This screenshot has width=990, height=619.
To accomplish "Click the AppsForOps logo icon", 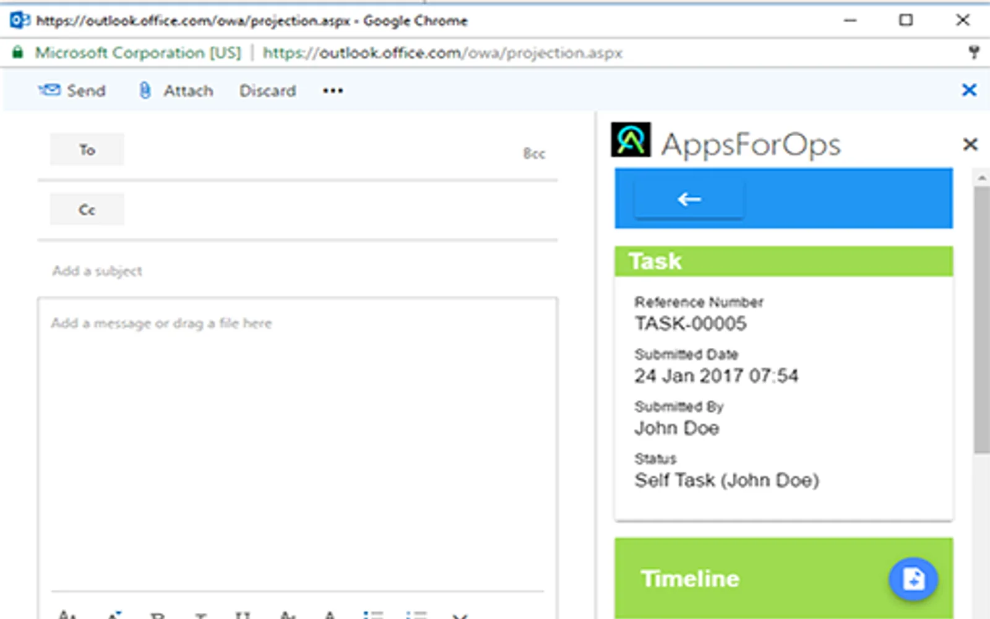I will (x=631, y=139).
